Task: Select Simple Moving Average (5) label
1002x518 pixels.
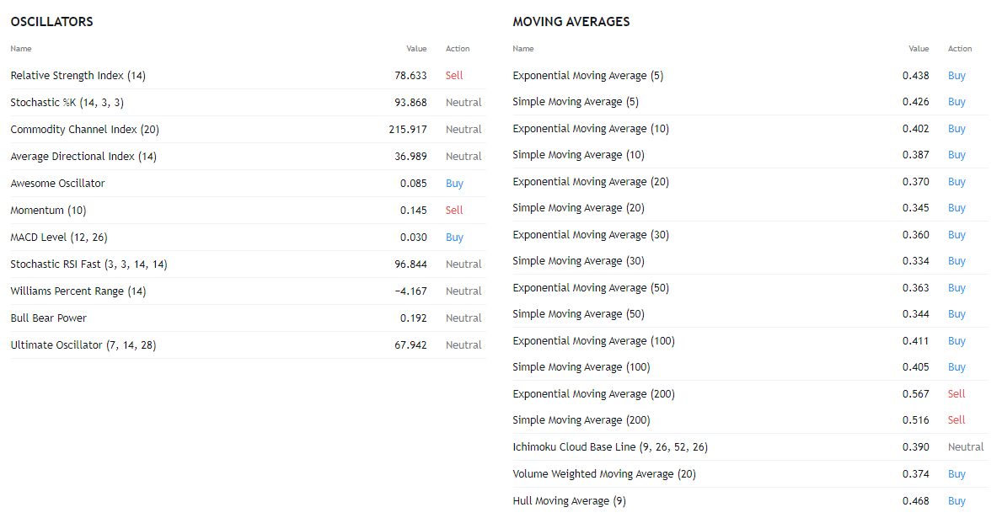Action: pos(576,102)
